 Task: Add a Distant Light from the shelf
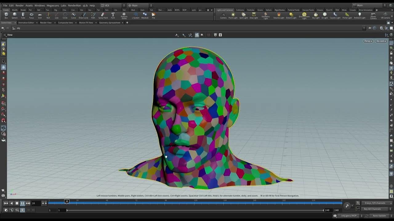tap(291, 16)
